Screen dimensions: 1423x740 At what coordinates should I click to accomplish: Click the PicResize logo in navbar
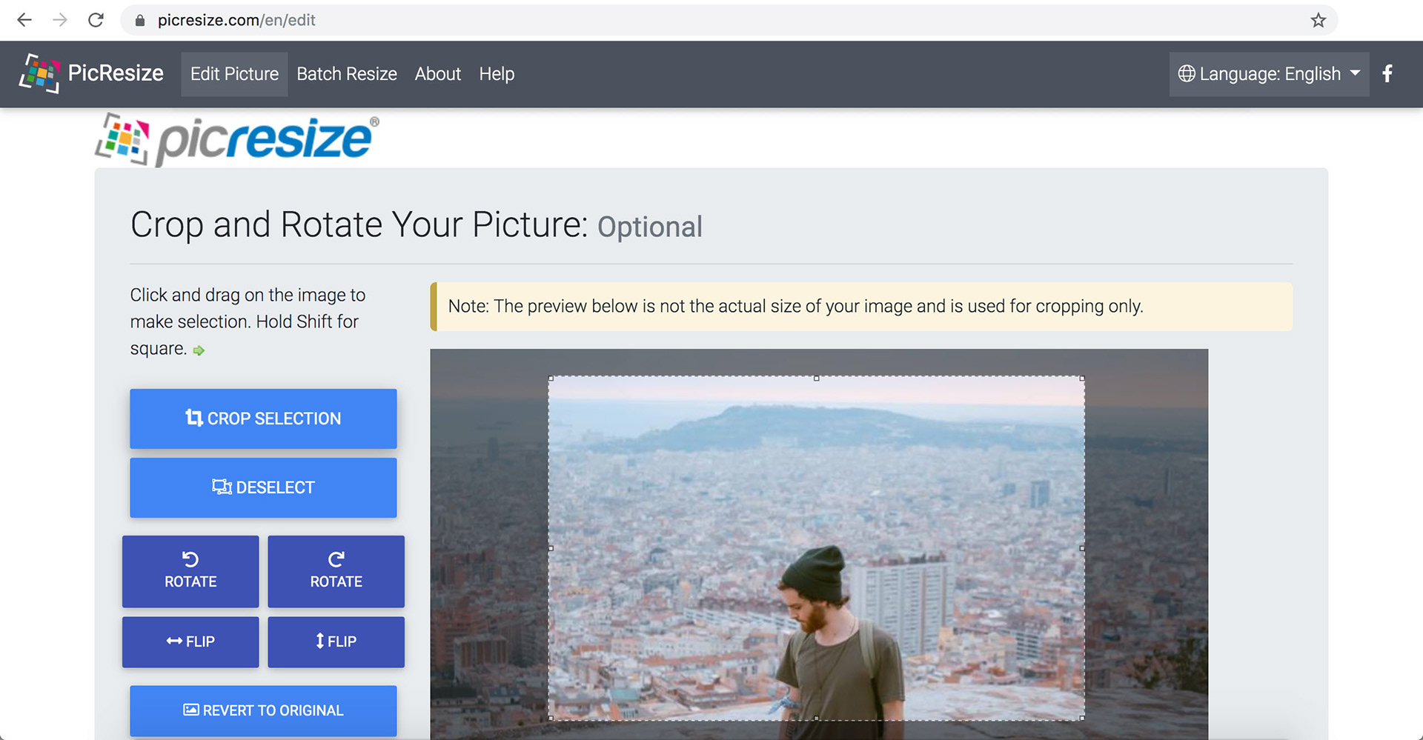click(92, 73)
